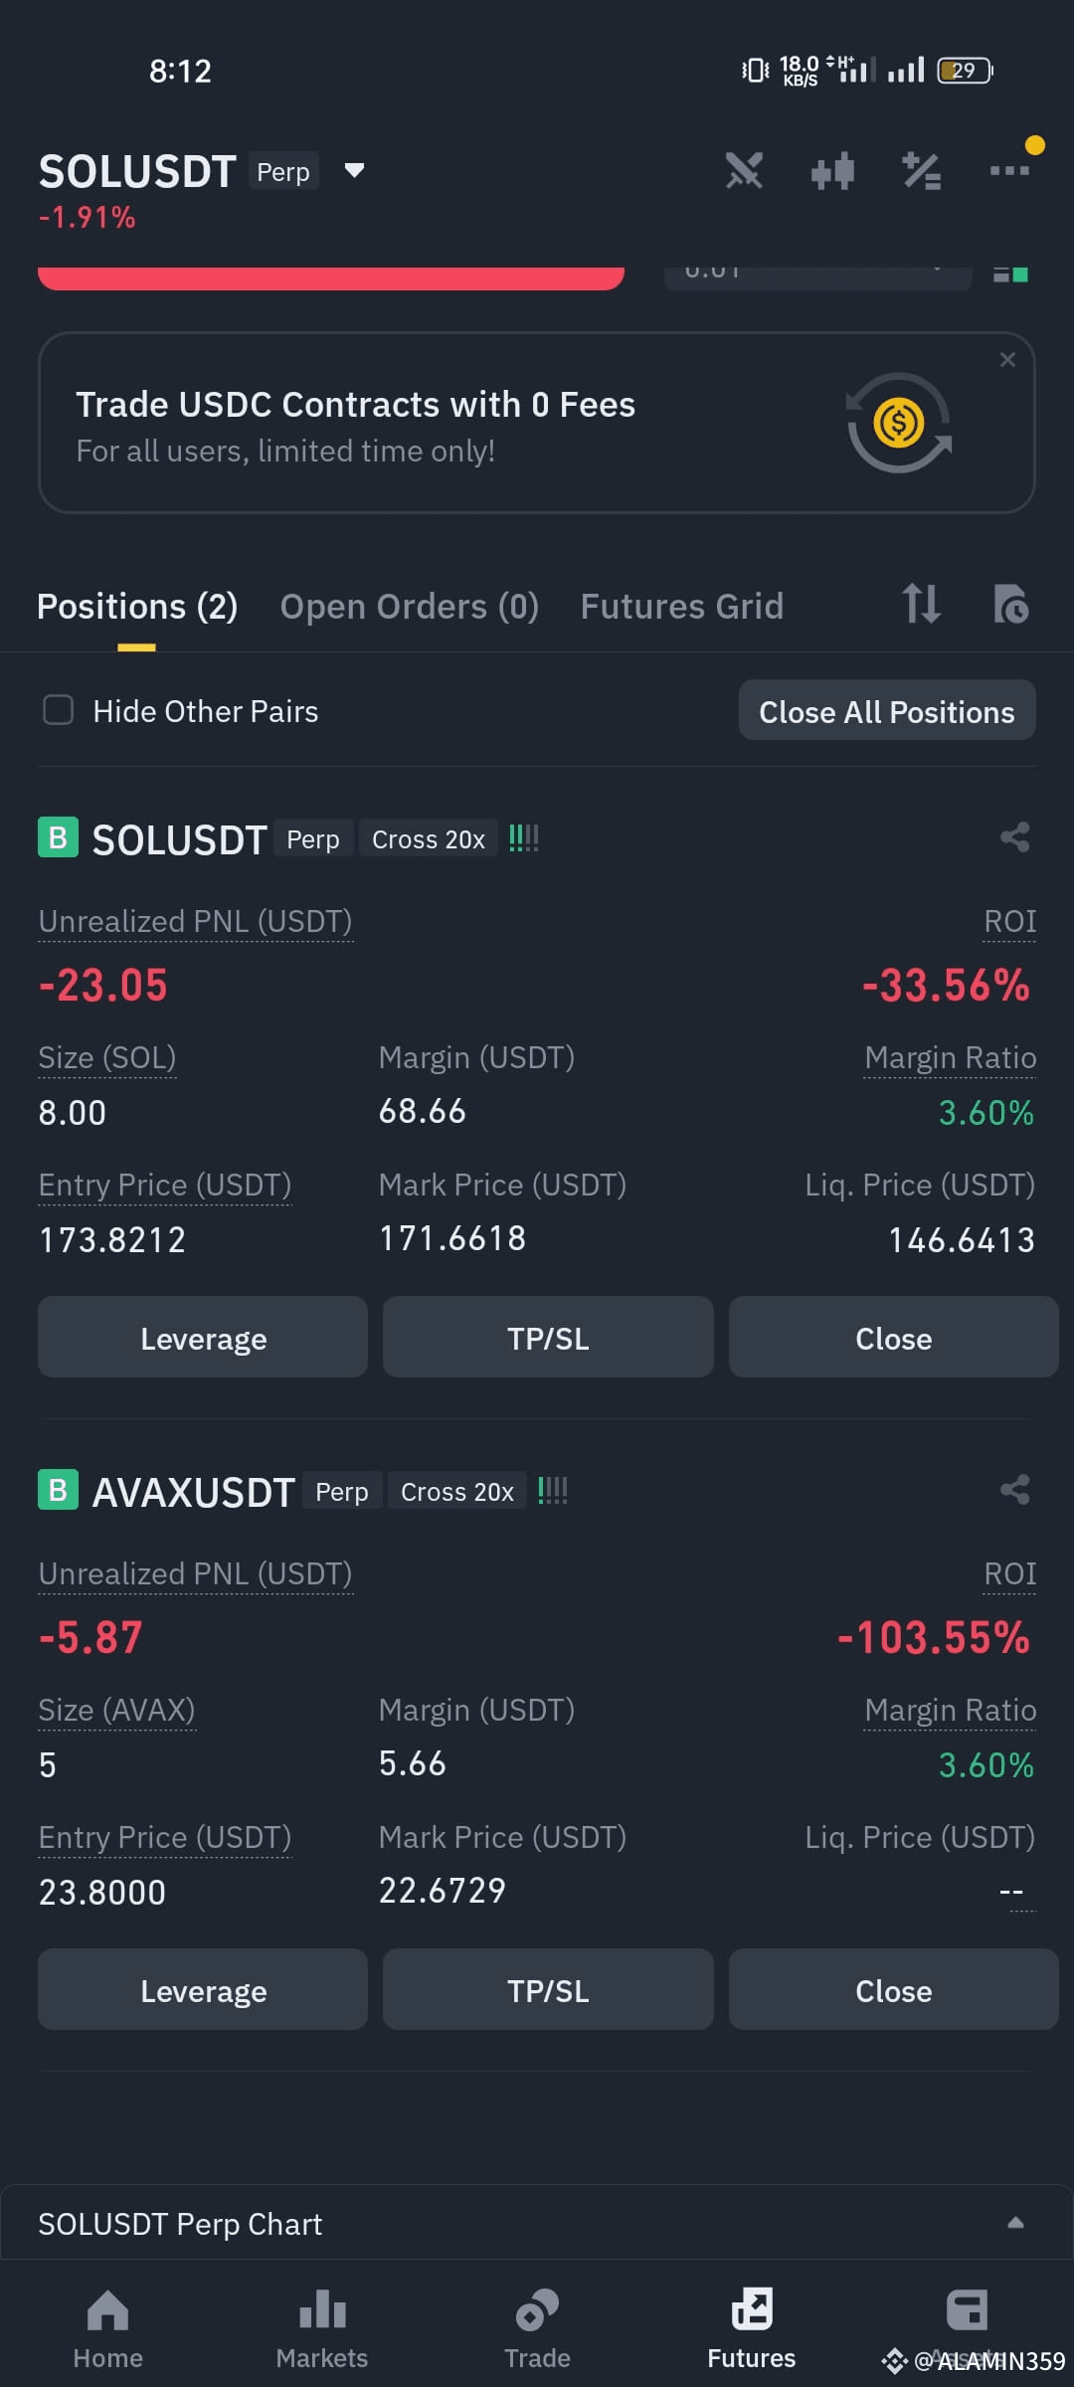Viewport: 1074px width, 2387px height.
Task: Tap the crossed-swords trading tools icon
Action: [744, 171]
